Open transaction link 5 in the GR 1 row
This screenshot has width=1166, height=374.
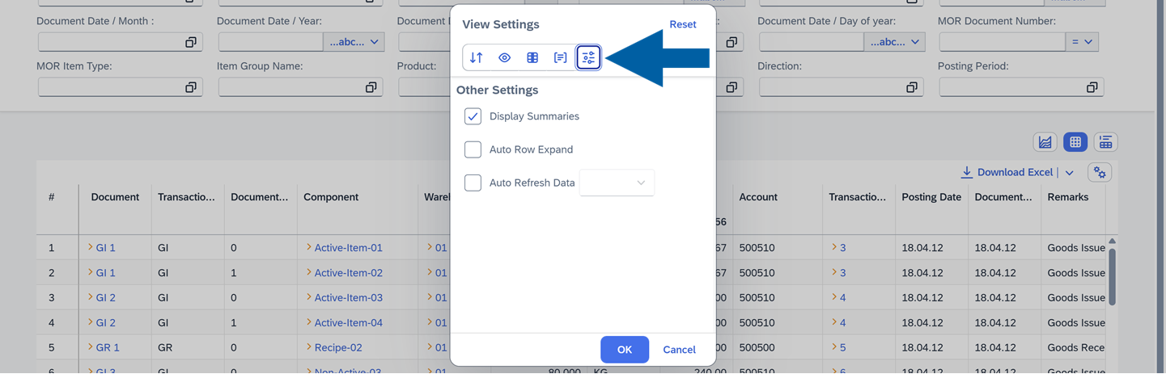tap(842, 348)
